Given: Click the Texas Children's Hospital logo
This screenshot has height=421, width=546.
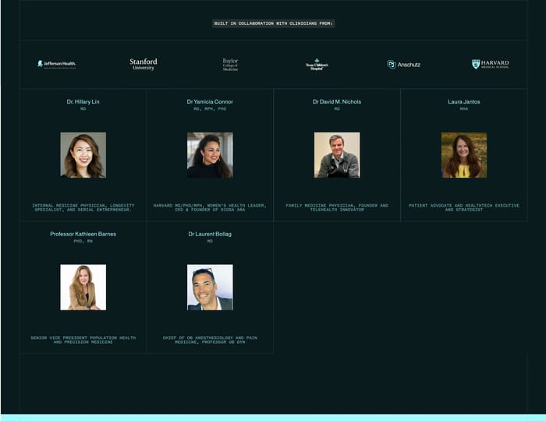Looking at the screenshot, I should [317, 64].
